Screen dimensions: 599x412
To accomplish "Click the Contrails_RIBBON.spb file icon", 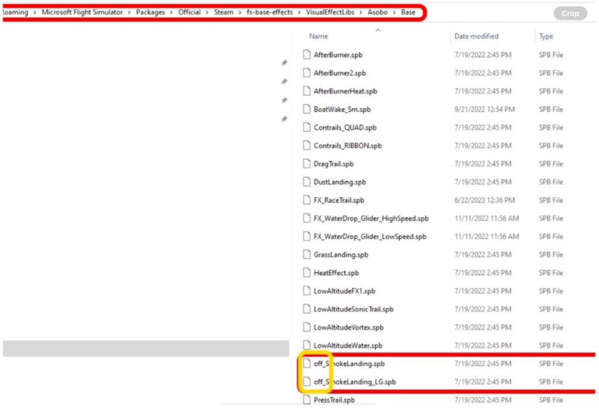I will point(307,145).
